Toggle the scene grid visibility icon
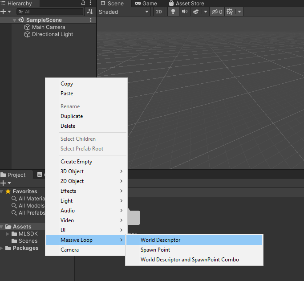Screen dimensions: 304x281 (x=230, y=12)
